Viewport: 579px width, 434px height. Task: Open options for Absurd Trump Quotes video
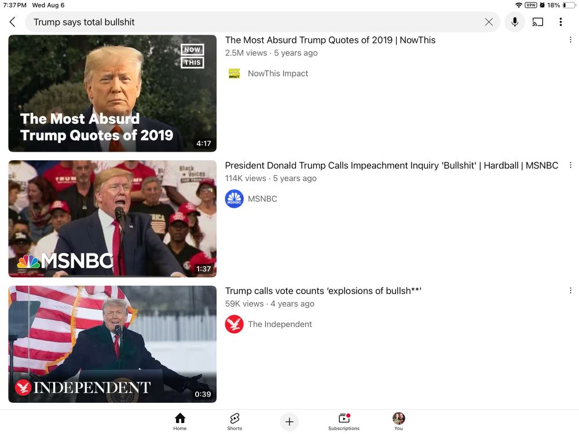570,40
